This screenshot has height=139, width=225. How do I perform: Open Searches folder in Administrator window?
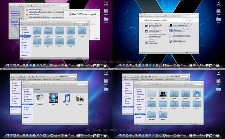pos(163,114)
